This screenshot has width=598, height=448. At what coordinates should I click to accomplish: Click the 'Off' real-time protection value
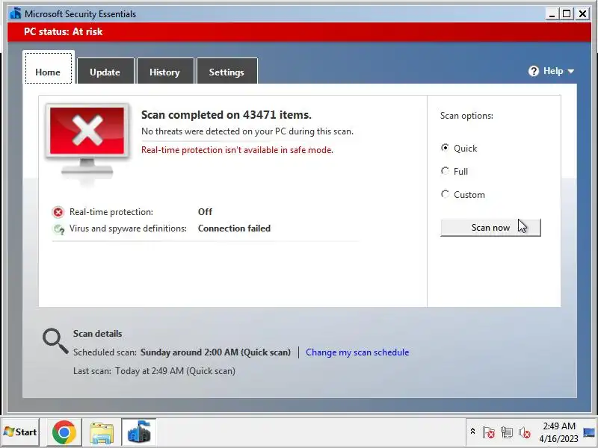click(205, 212)
